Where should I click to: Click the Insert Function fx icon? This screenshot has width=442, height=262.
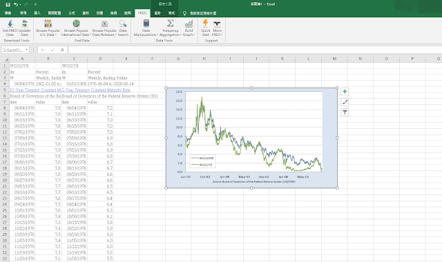coord(62,50)
